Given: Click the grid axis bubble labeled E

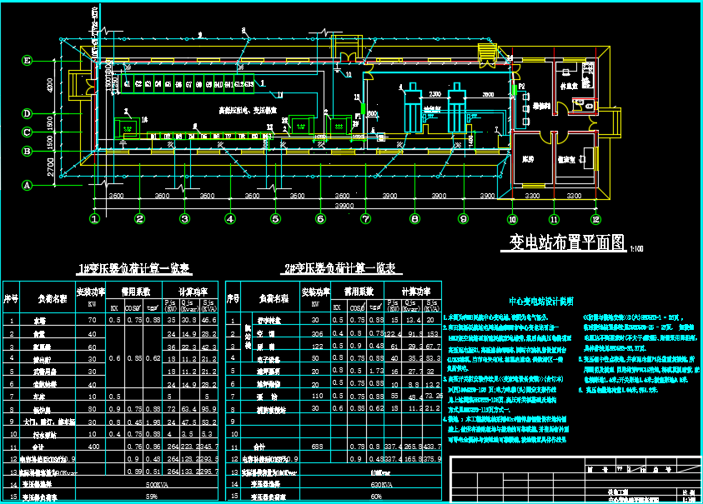Looking at the screenshot, I should click(27, 61).
